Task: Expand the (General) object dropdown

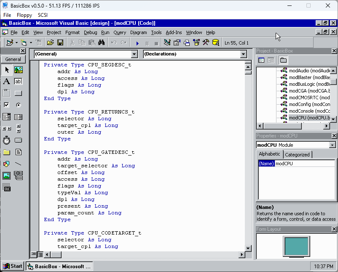Action: tap(134, 54)
